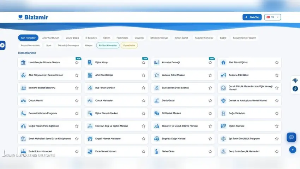
Task: Open Doğa Yürüyüşü backpack icon
Action: [223, 113]
